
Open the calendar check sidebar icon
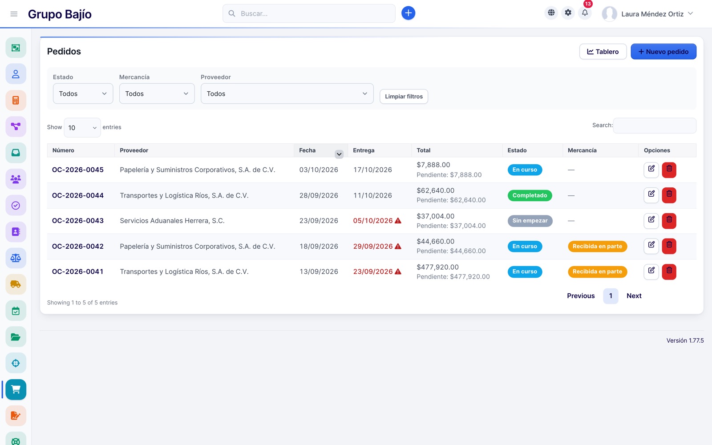tap(16, 311)
